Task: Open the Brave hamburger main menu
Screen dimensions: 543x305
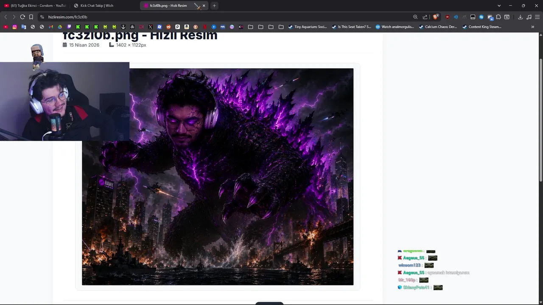Action: [537, 17]
